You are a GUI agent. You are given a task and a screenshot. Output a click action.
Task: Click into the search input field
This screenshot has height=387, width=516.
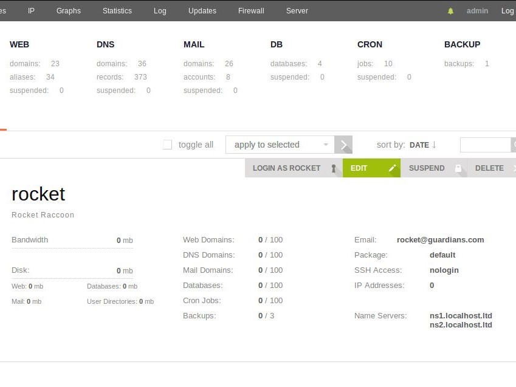coord(485,145)
